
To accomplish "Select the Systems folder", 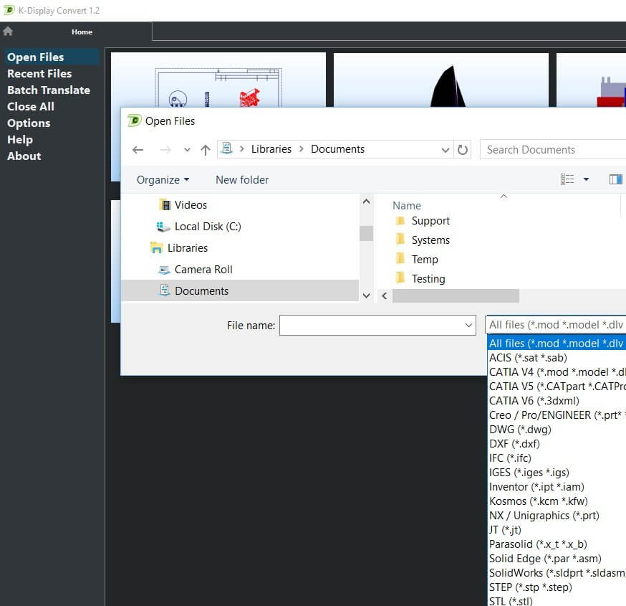I will tap(430, 240).
